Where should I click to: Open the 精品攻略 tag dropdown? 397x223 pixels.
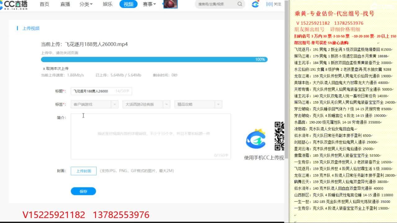(x=198, y=104)
